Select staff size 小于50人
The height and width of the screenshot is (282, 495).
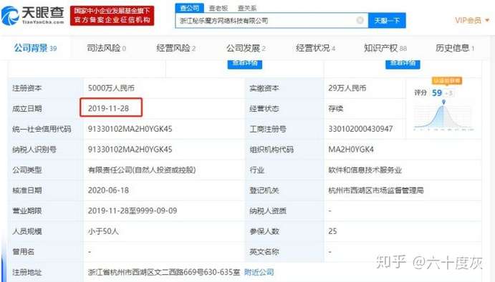coord(103,231)
